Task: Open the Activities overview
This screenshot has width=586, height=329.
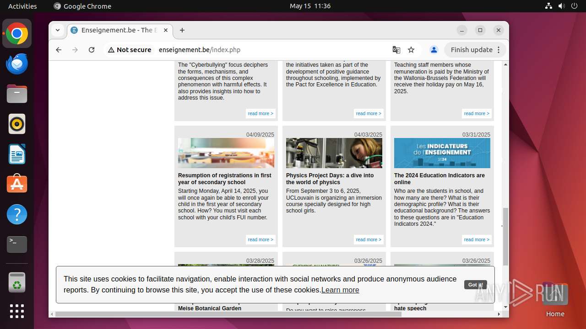Action: (22, 6)
